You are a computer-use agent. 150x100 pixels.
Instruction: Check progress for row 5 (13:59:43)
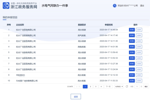click(139, 52)
